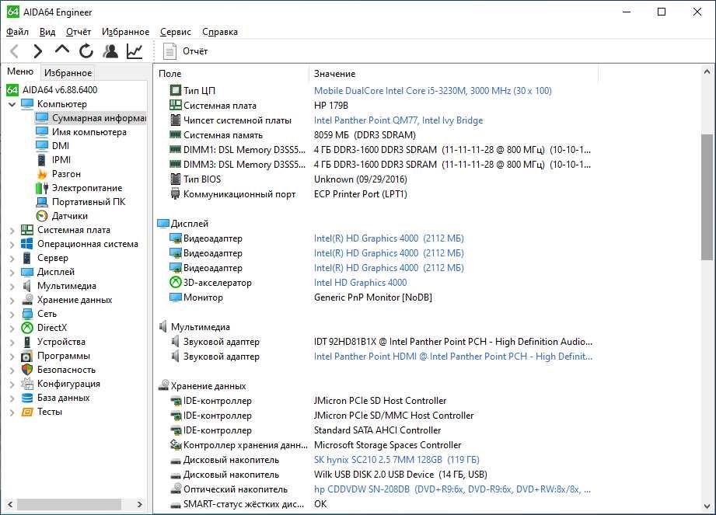716x515 pixels.
Task: Expand the Дисплей tree node
Action: pos(12,273)
